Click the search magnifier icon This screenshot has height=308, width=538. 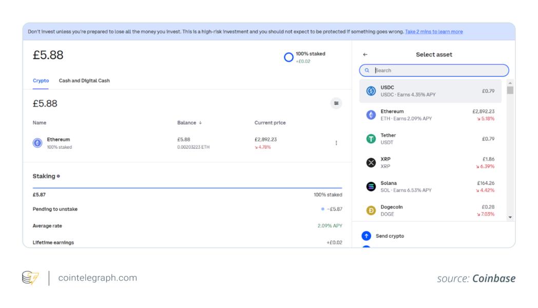click(x=367, y=70)
